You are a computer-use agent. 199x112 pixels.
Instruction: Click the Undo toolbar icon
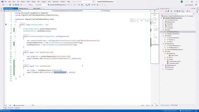pyautogui.click(x=21, y=5)
